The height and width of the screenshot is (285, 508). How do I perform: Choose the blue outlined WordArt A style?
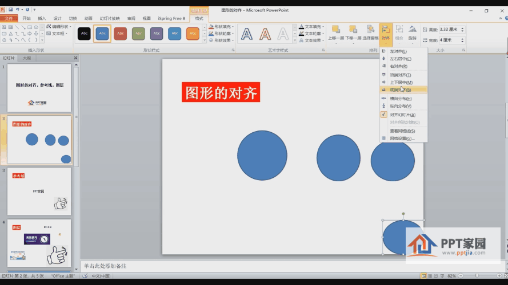point(247,34)
